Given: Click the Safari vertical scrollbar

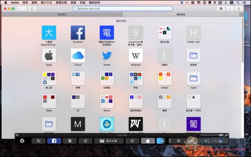Looking at the screenshot, I should [x=243, y=40].
